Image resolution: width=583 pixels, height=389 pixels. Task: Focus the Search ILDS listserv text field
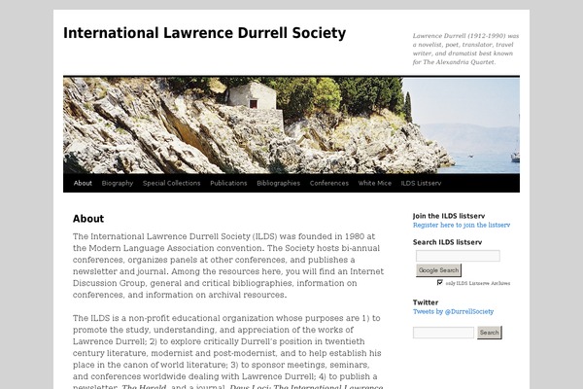click(458, 256)
